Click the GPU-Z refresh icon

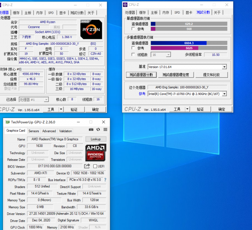pyautogui.click(x=98, y=130)
